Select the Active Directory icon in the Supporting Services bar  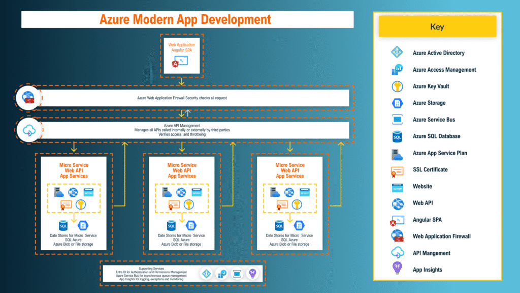coord(206,274)
